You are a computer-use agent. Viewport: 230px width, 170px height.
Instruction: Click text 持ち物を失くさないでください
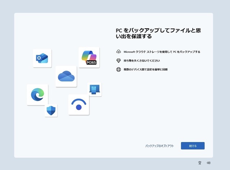coord(142,61)
